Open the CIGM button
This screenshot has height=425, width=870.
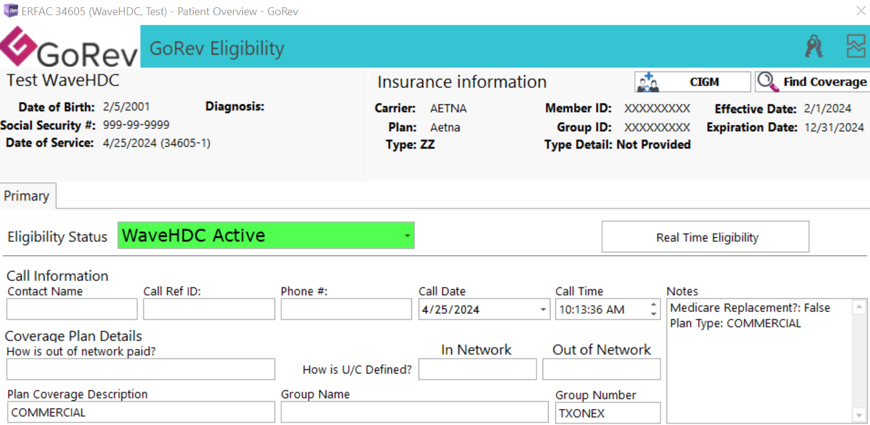click(693, 82)
